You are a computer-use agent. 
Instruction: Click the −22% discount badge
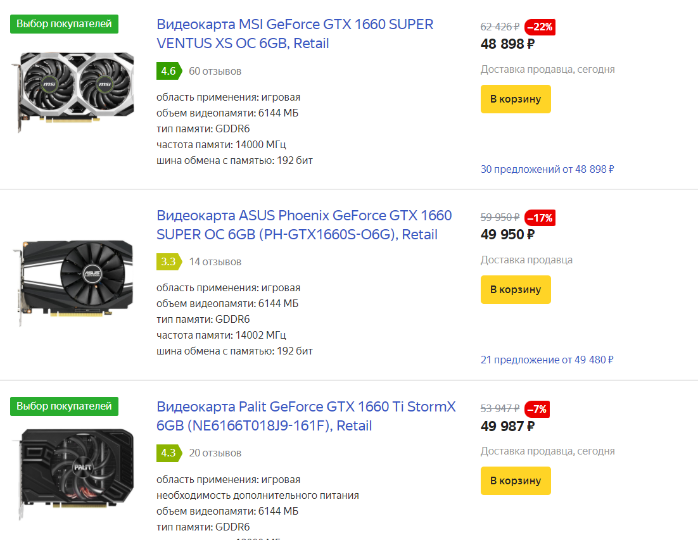tap(540, 27)
